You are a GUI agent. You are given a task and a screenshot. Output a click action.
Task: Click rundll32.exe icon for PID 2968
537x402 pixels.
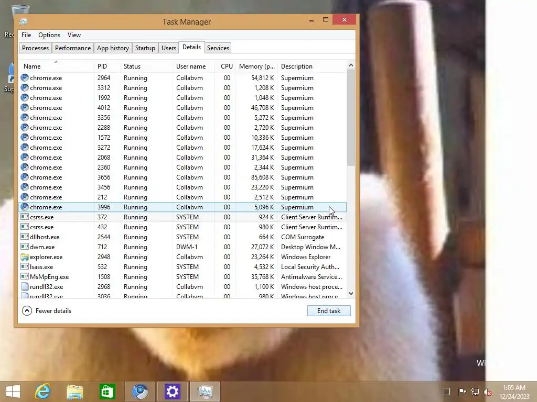coord(25,286)
